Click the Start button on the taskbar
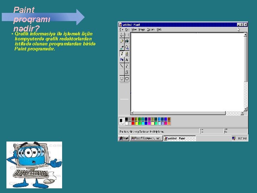 124,138
